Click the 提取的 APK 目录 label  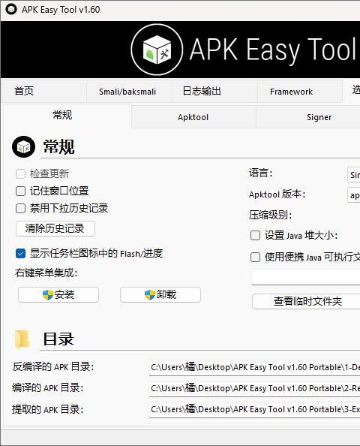pos(48,410)
